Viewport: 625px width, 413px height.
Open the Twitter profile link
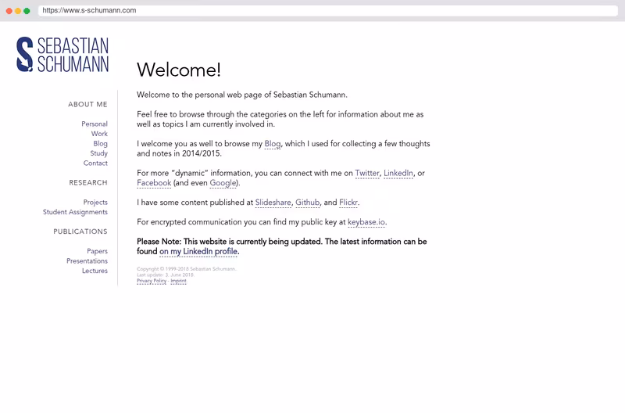tap(367, 173)
